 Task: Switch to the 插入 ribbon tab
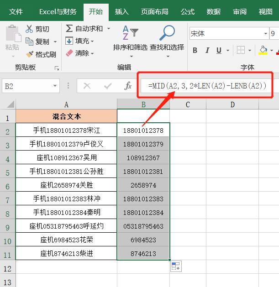(x=122, y=11)
